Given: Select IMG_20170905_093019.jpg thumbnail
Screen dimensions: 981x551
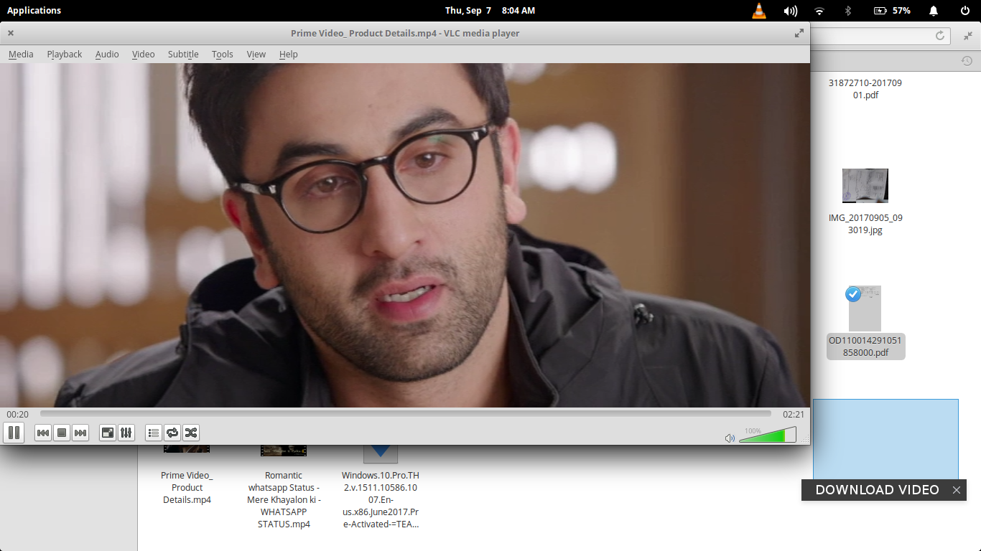Looking at the screenshot, I should pyautogui.click(x=865, y=186).
